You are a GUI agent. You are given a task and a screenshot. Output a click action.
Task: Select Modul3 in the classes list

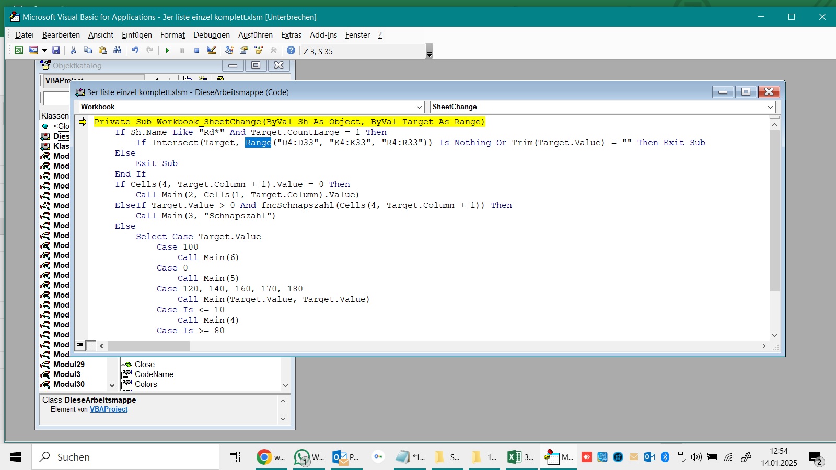point(66,374)
